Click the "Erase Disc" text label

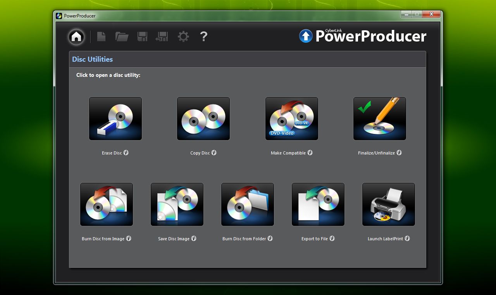click(112, 153)
